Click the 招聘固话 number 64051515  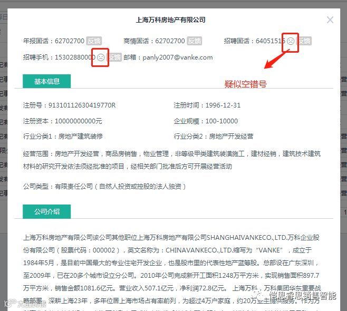(x=271, y=41)
